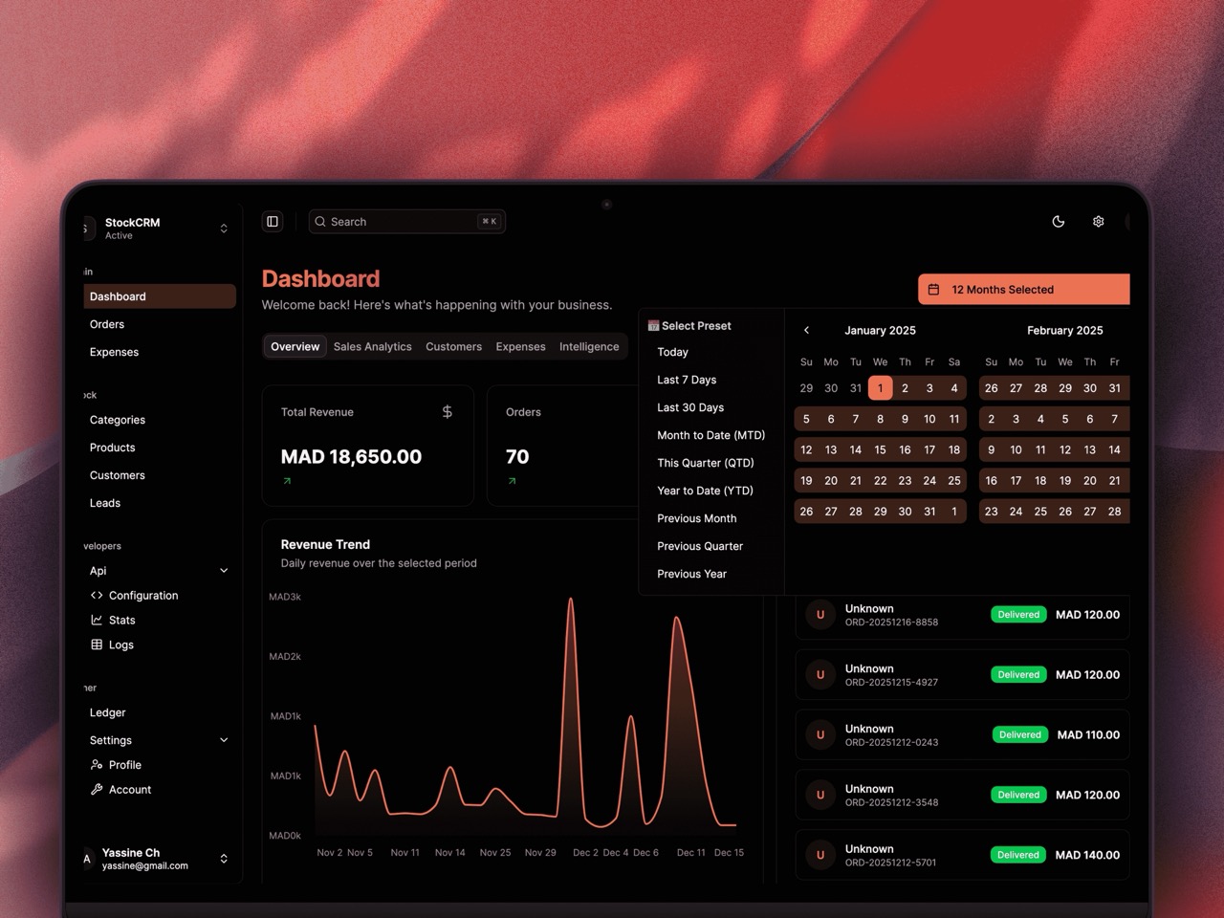1224x918 pixels.
Task: Click the 12 Months Selected button
Action: coord(1023,290)
